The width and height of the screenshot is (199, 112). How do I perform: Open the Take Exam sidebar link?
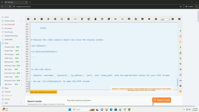click(x=8, y=96)
